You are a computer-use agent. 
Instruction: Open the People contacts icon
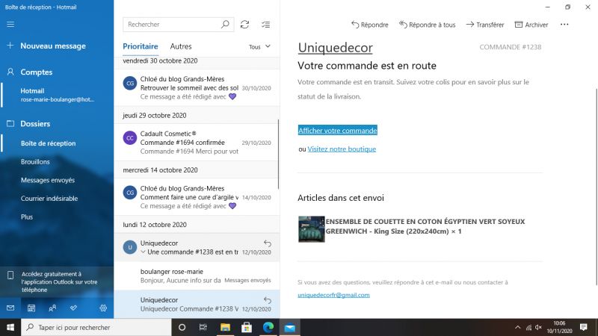click(52, 308)
